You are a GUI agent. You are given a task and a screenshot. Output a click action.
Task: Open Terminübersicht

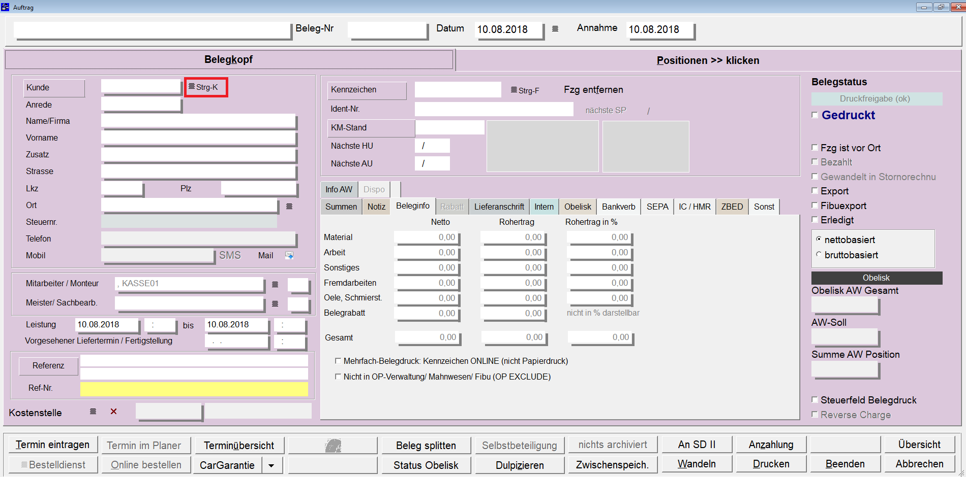[x=239, y=446]
